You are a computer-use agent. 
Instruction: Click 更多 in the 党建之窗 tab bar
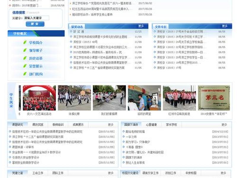point(111,173)
